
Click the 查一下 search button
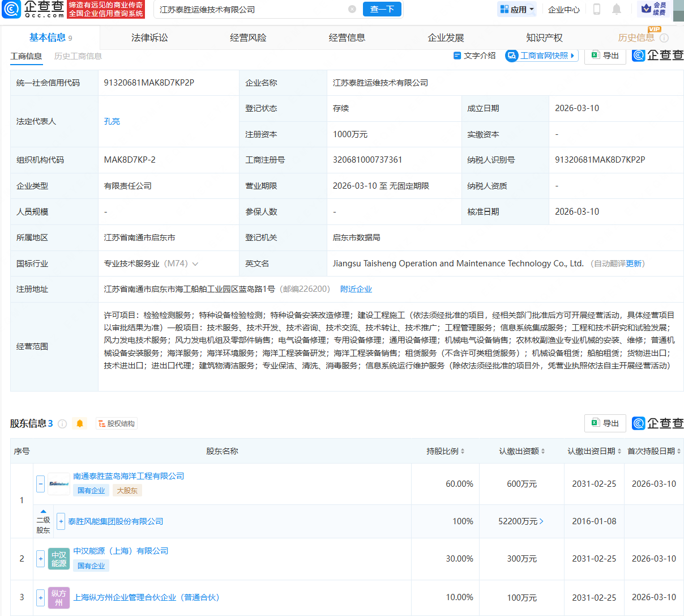pyautogui.click(x=382, y=9)
